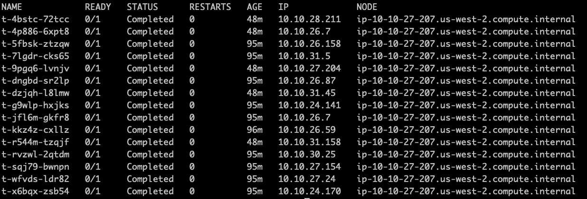587x199 pixels.
Task: Click the terminal cursor at the bottom
Action: point(307,198)
